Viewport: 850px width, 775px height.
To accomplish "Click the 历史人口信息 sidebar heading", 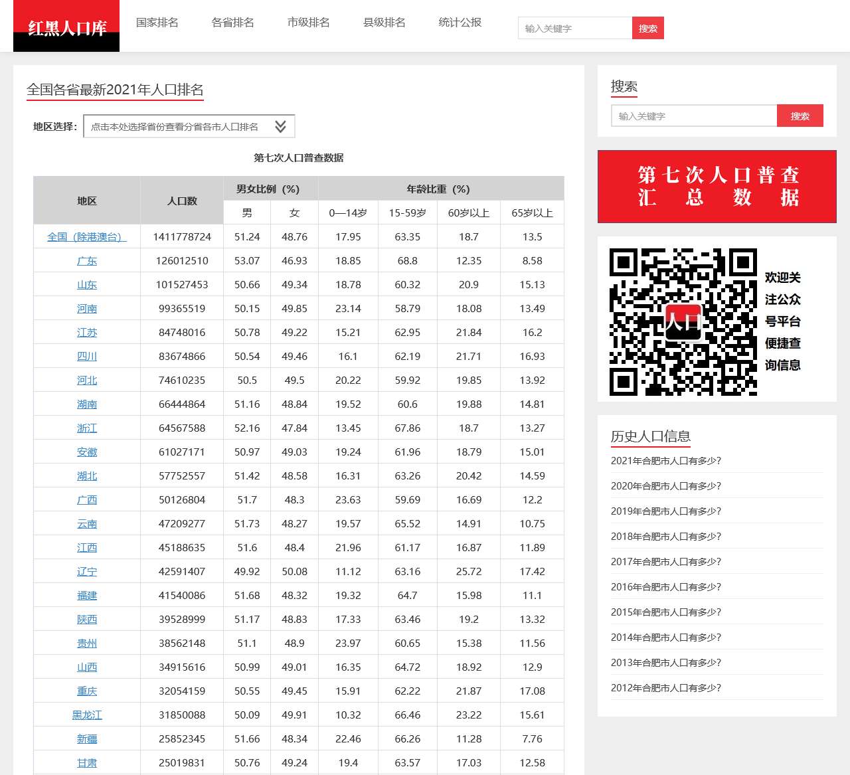I will (x=651, y=436).
